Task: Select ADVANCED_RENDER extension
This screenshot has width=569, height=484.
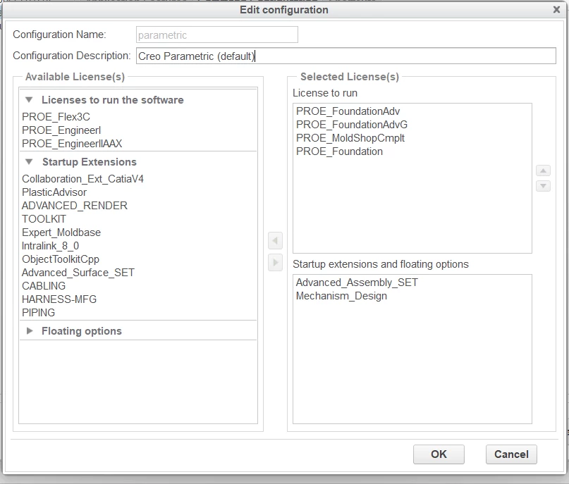Action: [x=75, y=206]
